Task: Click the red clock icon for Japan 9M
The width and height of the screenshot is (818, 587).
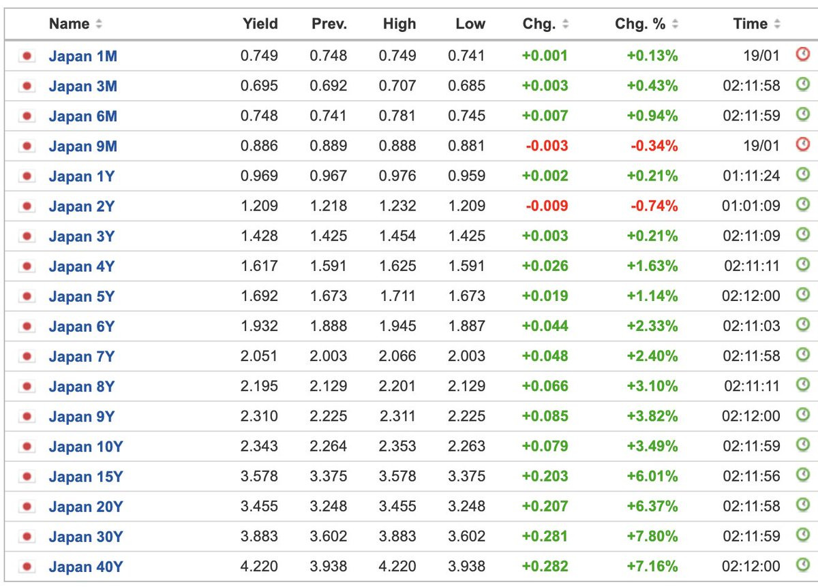Action: (803, 144)
